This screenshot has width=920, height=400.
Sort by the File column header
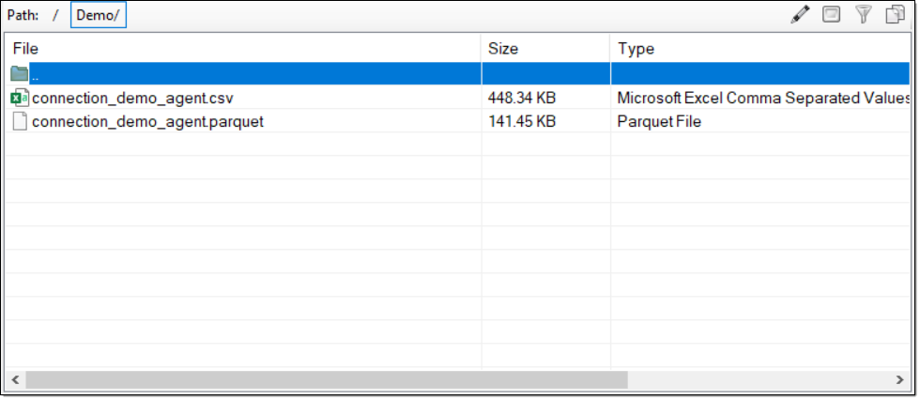pyautogui.click(x=25, y=49)
